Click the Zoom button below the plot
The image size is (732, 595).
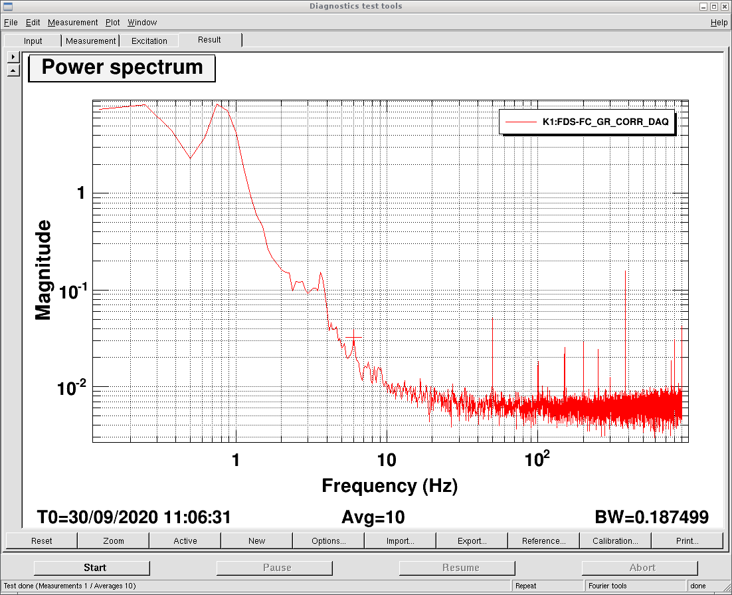pyautogui.click(x=114, y=540)
